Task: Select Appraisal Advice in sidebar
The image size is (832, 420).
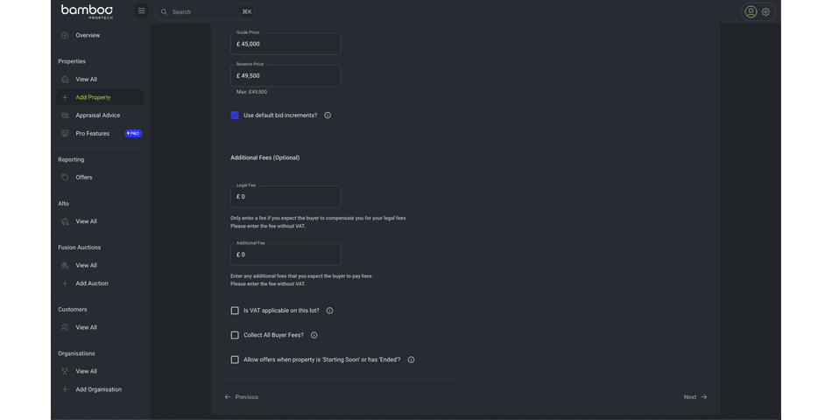Action: (x=97, y=115)
